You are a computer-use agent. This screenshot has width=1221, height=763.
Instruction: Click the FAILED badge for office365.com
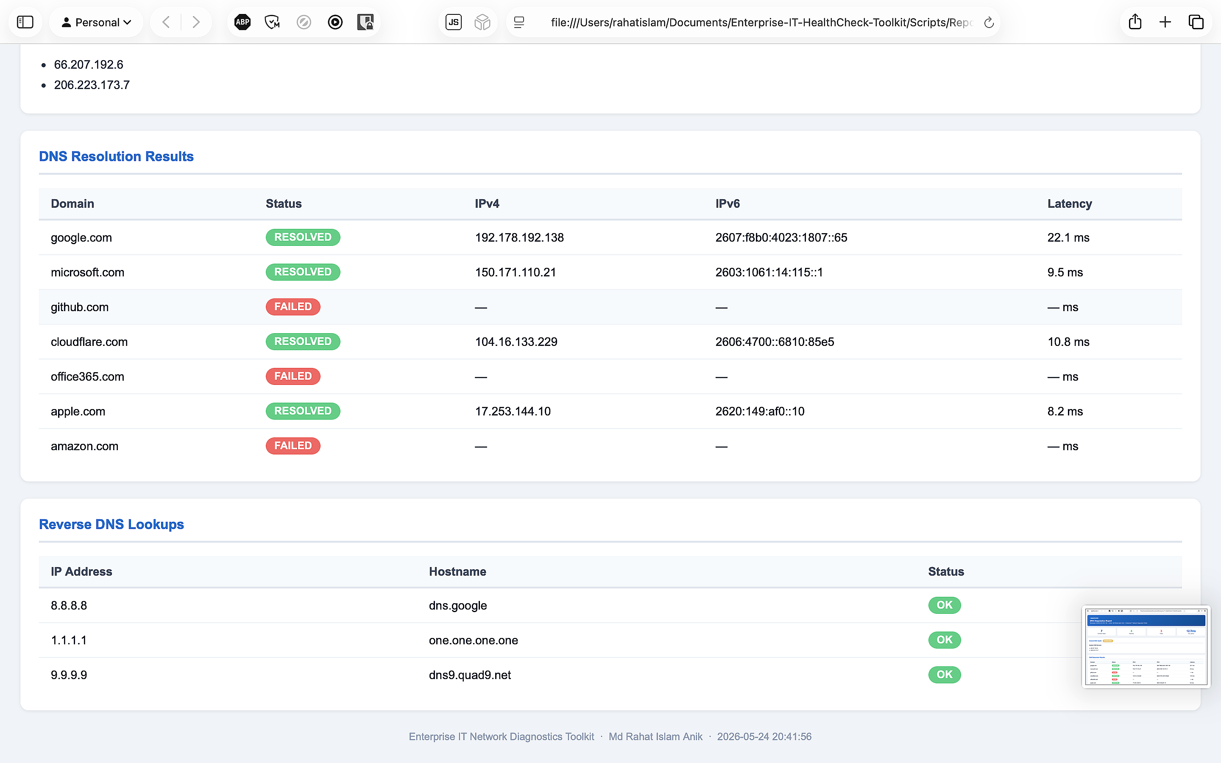coord(293,376)
